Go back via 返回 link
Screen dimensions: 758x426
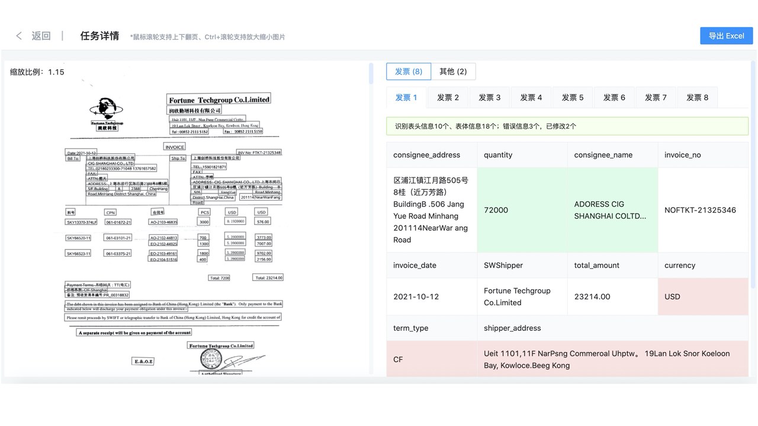coord(41,36)
